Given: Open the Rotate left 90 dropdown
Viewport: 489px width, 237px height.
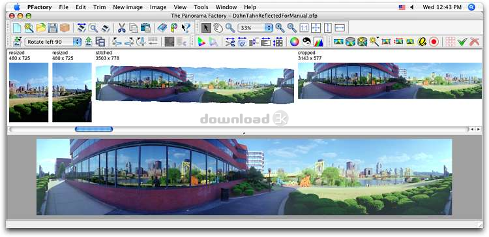Looking at the screenshot, I should [x=53, y=42].
